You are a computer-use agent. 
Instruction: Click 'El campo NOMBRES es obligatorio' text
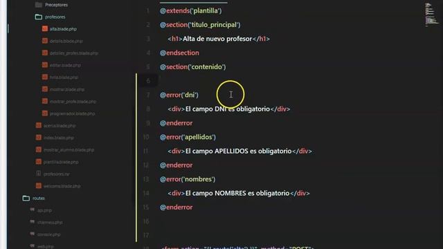click(x=237, y=193)
